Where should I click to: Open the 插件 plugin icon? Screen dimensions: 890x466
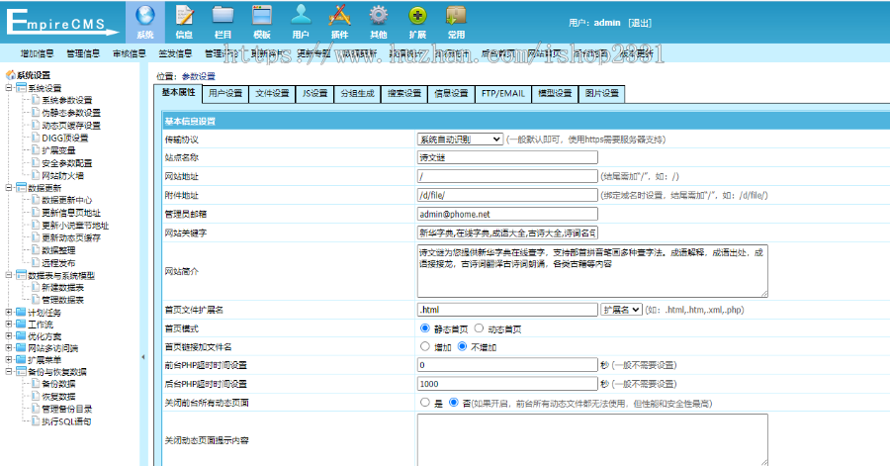pyautogui.click(x=339, y=20)
